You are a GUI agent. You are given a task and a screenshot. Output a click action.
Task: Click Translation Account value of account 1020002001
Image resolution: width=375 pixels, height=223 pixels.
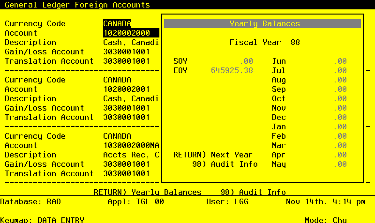[127, 117]
